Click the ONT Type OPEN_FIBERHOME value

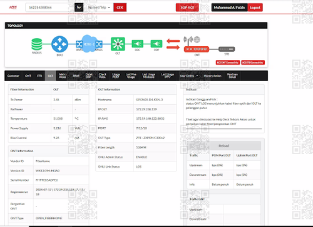point(49,218)
